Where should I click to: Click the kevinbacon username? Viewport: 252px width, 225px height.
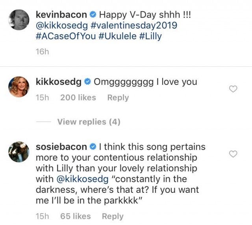pos(67,15)
